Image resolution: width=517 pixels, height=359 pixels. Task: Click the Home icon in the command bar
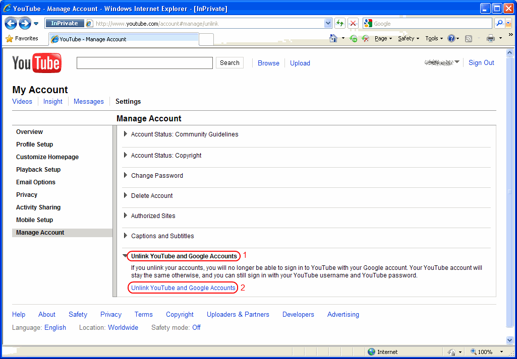click(x=333, y=38)
